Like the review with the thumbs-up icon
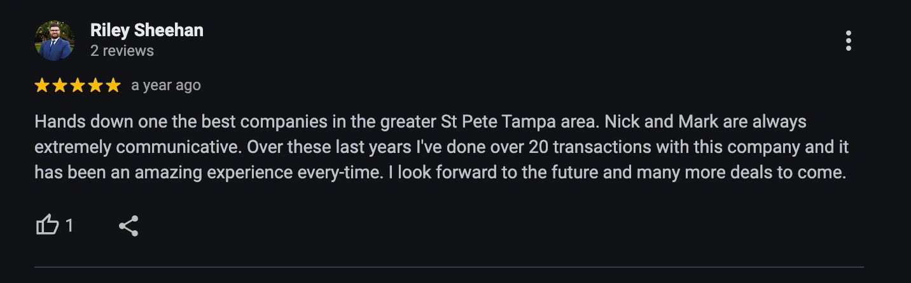This screenshot has height=283, width=911. pos(47,225)
